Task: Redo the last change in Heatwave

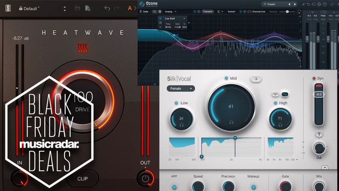Action: [116, 8]
